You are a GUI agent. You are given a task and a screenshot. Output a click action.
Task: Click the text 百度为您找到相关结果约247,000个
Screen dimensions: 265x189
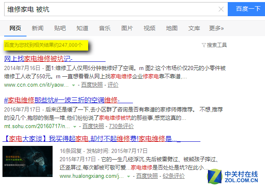(x=43, y=45)
